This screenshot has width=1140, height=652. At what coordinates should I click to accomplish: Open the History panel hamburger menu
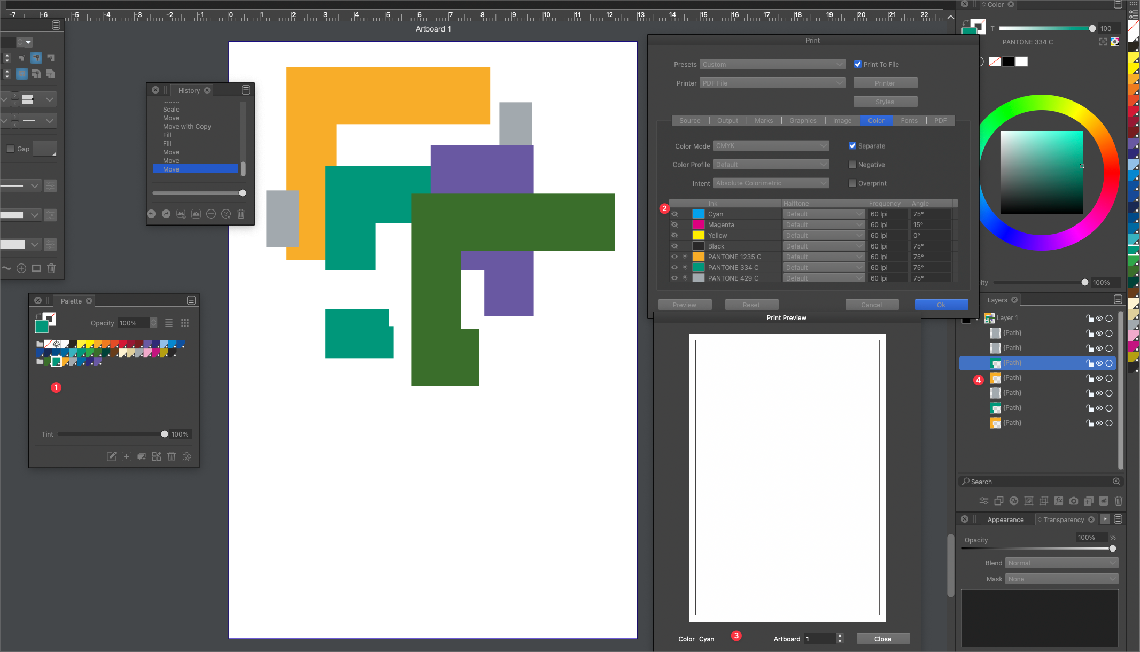point(246,90)
